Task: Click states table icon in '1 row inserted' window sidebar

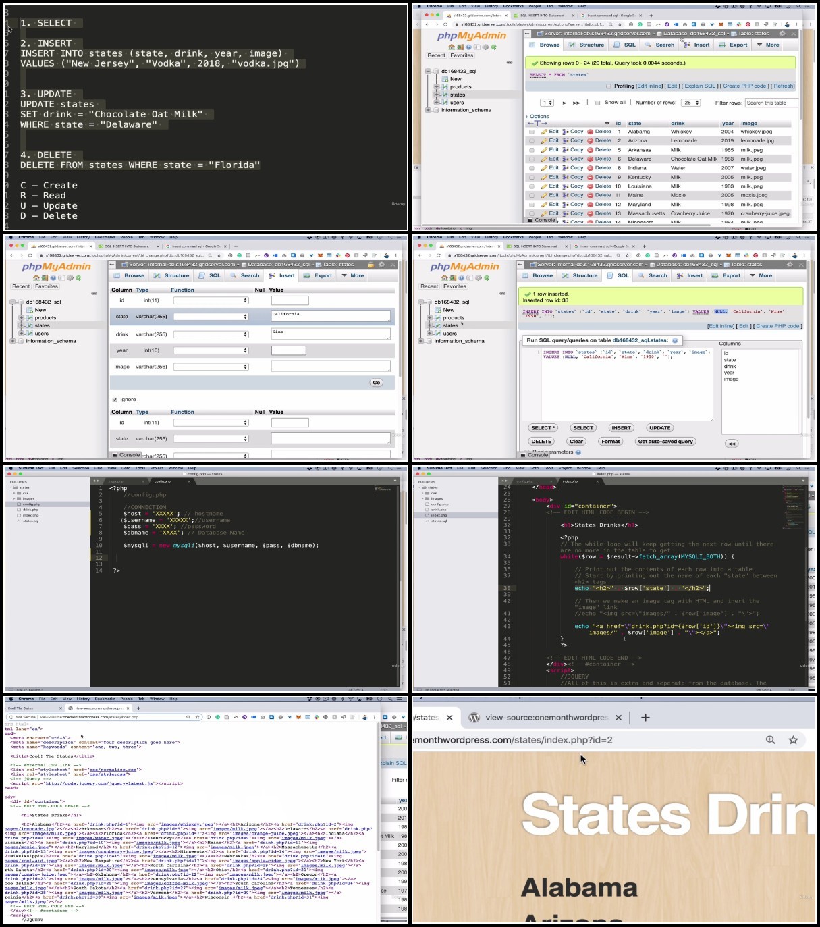Action: 438,325
